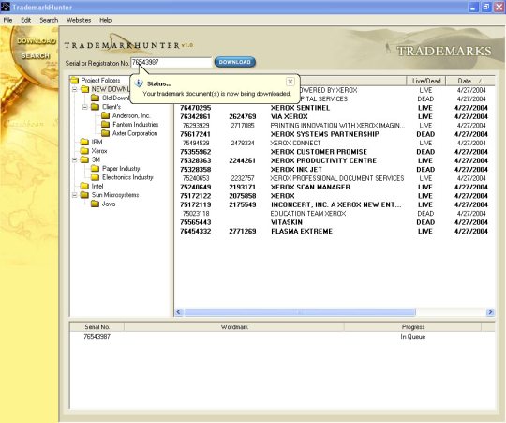Viewport: 506px width, 423px height.
Task: Select the Project Folders root folder icon
Action: tap(75, 80)
